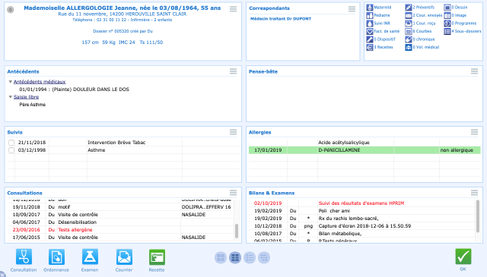Open Fact. de santé heart icon
The height and width of the screenshot is (277, 487).
370,31
